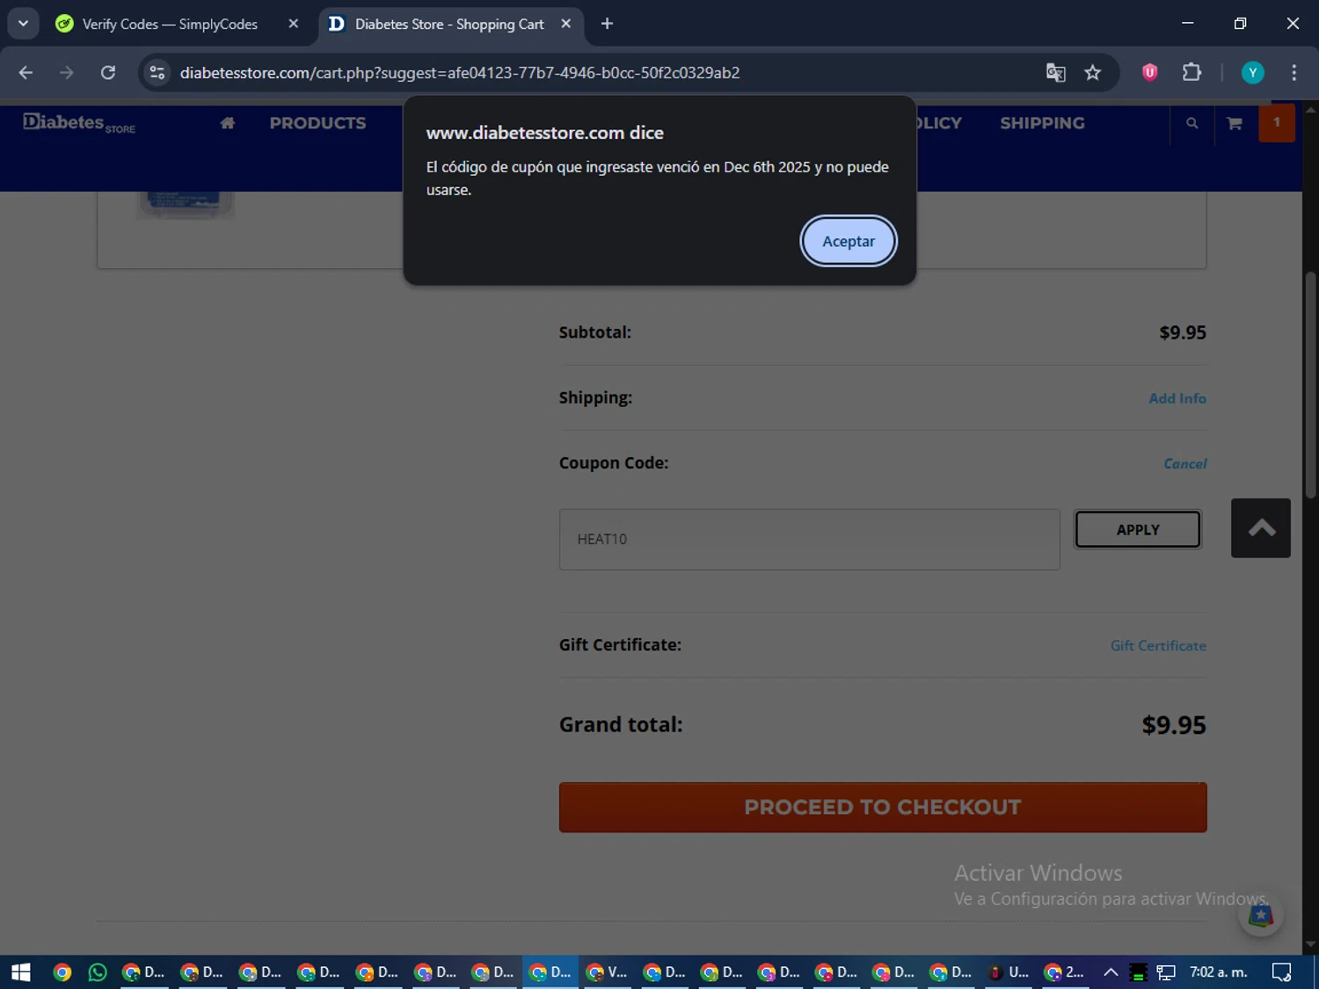
Task: Click the Grand total amount $9.95
Action: pyautogui.click(x=1174, y=725)
